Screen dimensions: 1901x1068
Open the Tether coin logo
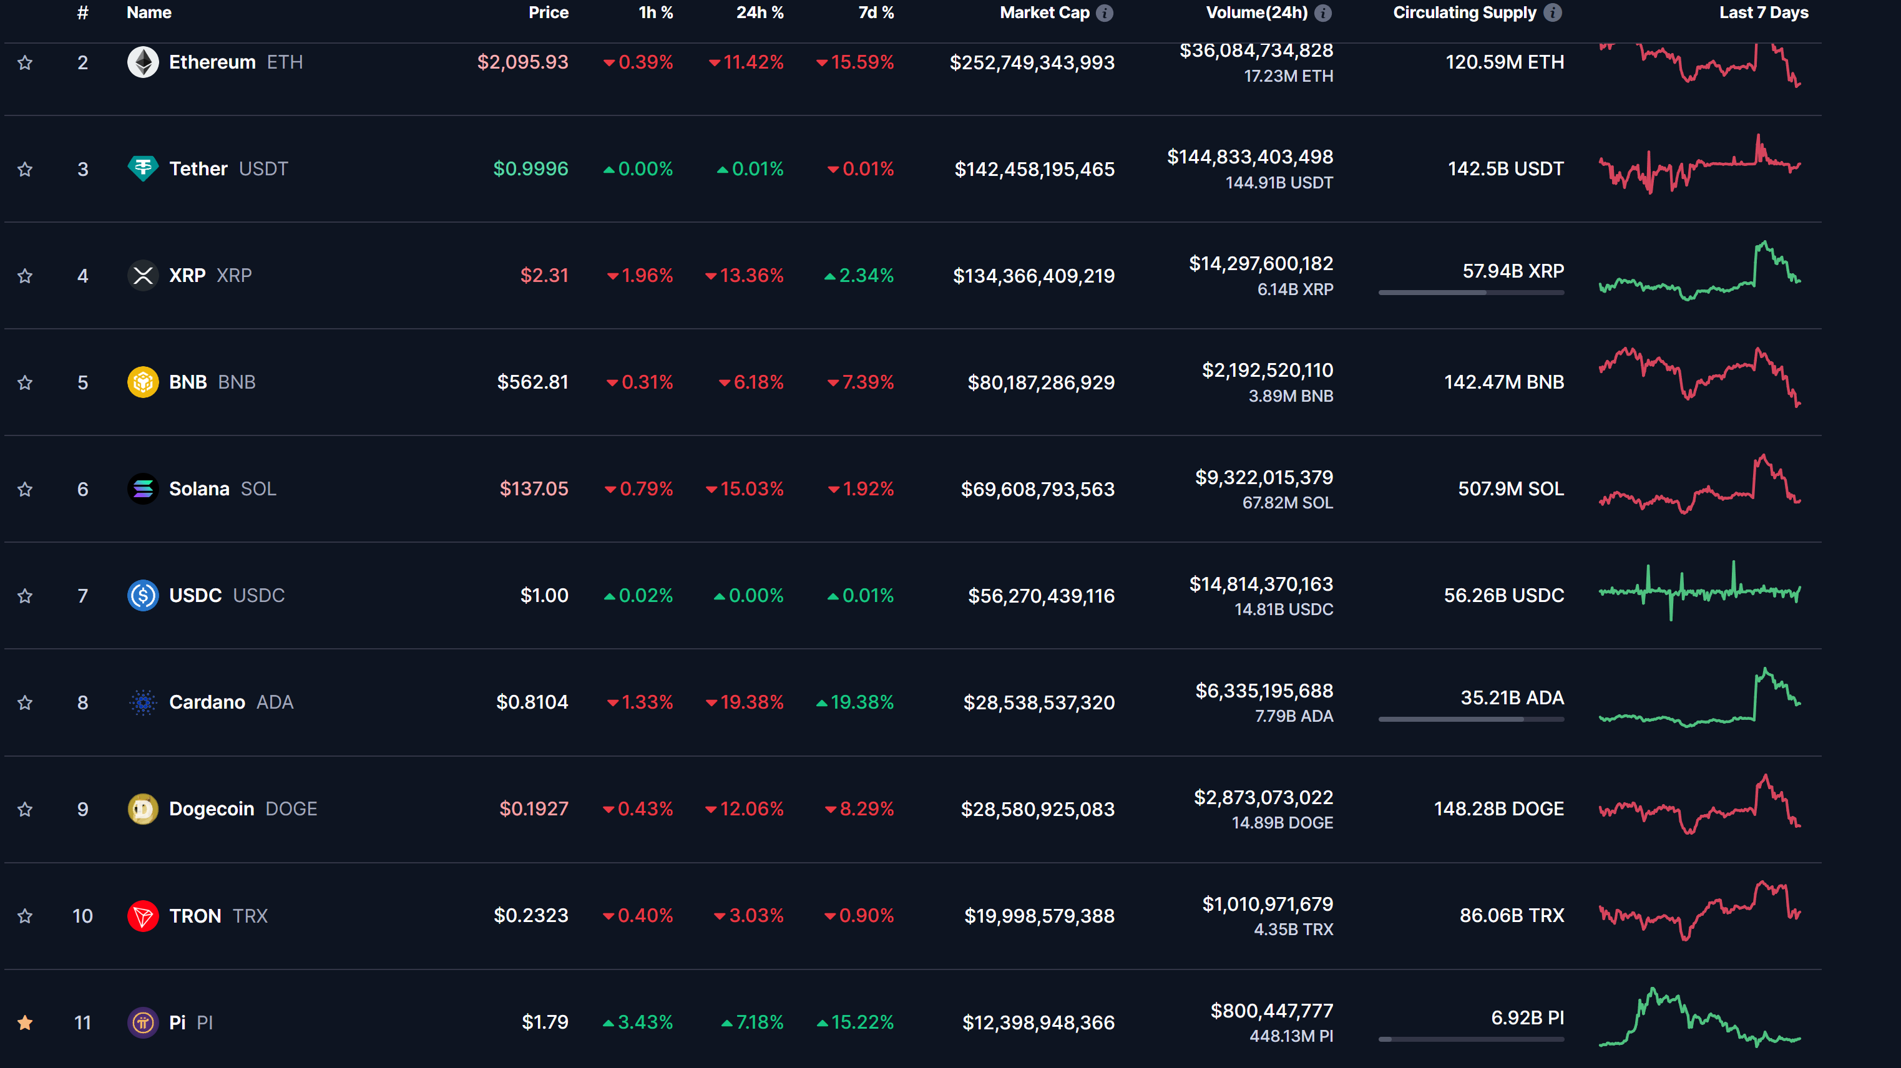click(x=143, y=169)
